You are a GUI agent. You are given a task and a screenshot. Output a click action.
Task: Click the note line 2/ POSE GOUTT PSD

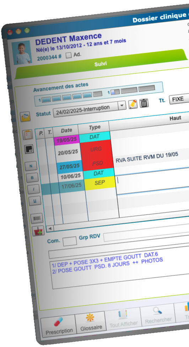click(x=108, y=265)
